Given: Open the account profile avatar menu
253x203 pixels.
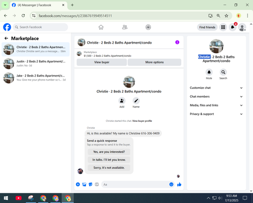Looking at the screenshot, I should [242, 27].
